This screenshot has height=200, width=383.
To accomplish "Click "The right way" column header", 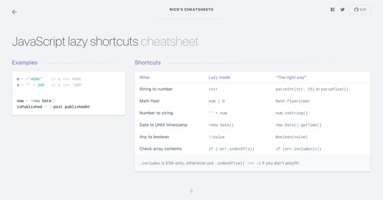I will click(x=291, y=77).
